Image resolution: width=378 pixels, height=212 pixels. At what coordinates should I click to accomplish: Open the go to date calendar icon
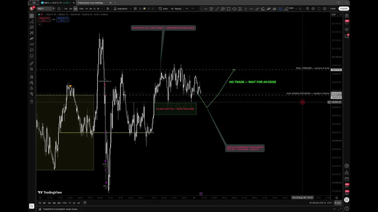tap(85, 203)
